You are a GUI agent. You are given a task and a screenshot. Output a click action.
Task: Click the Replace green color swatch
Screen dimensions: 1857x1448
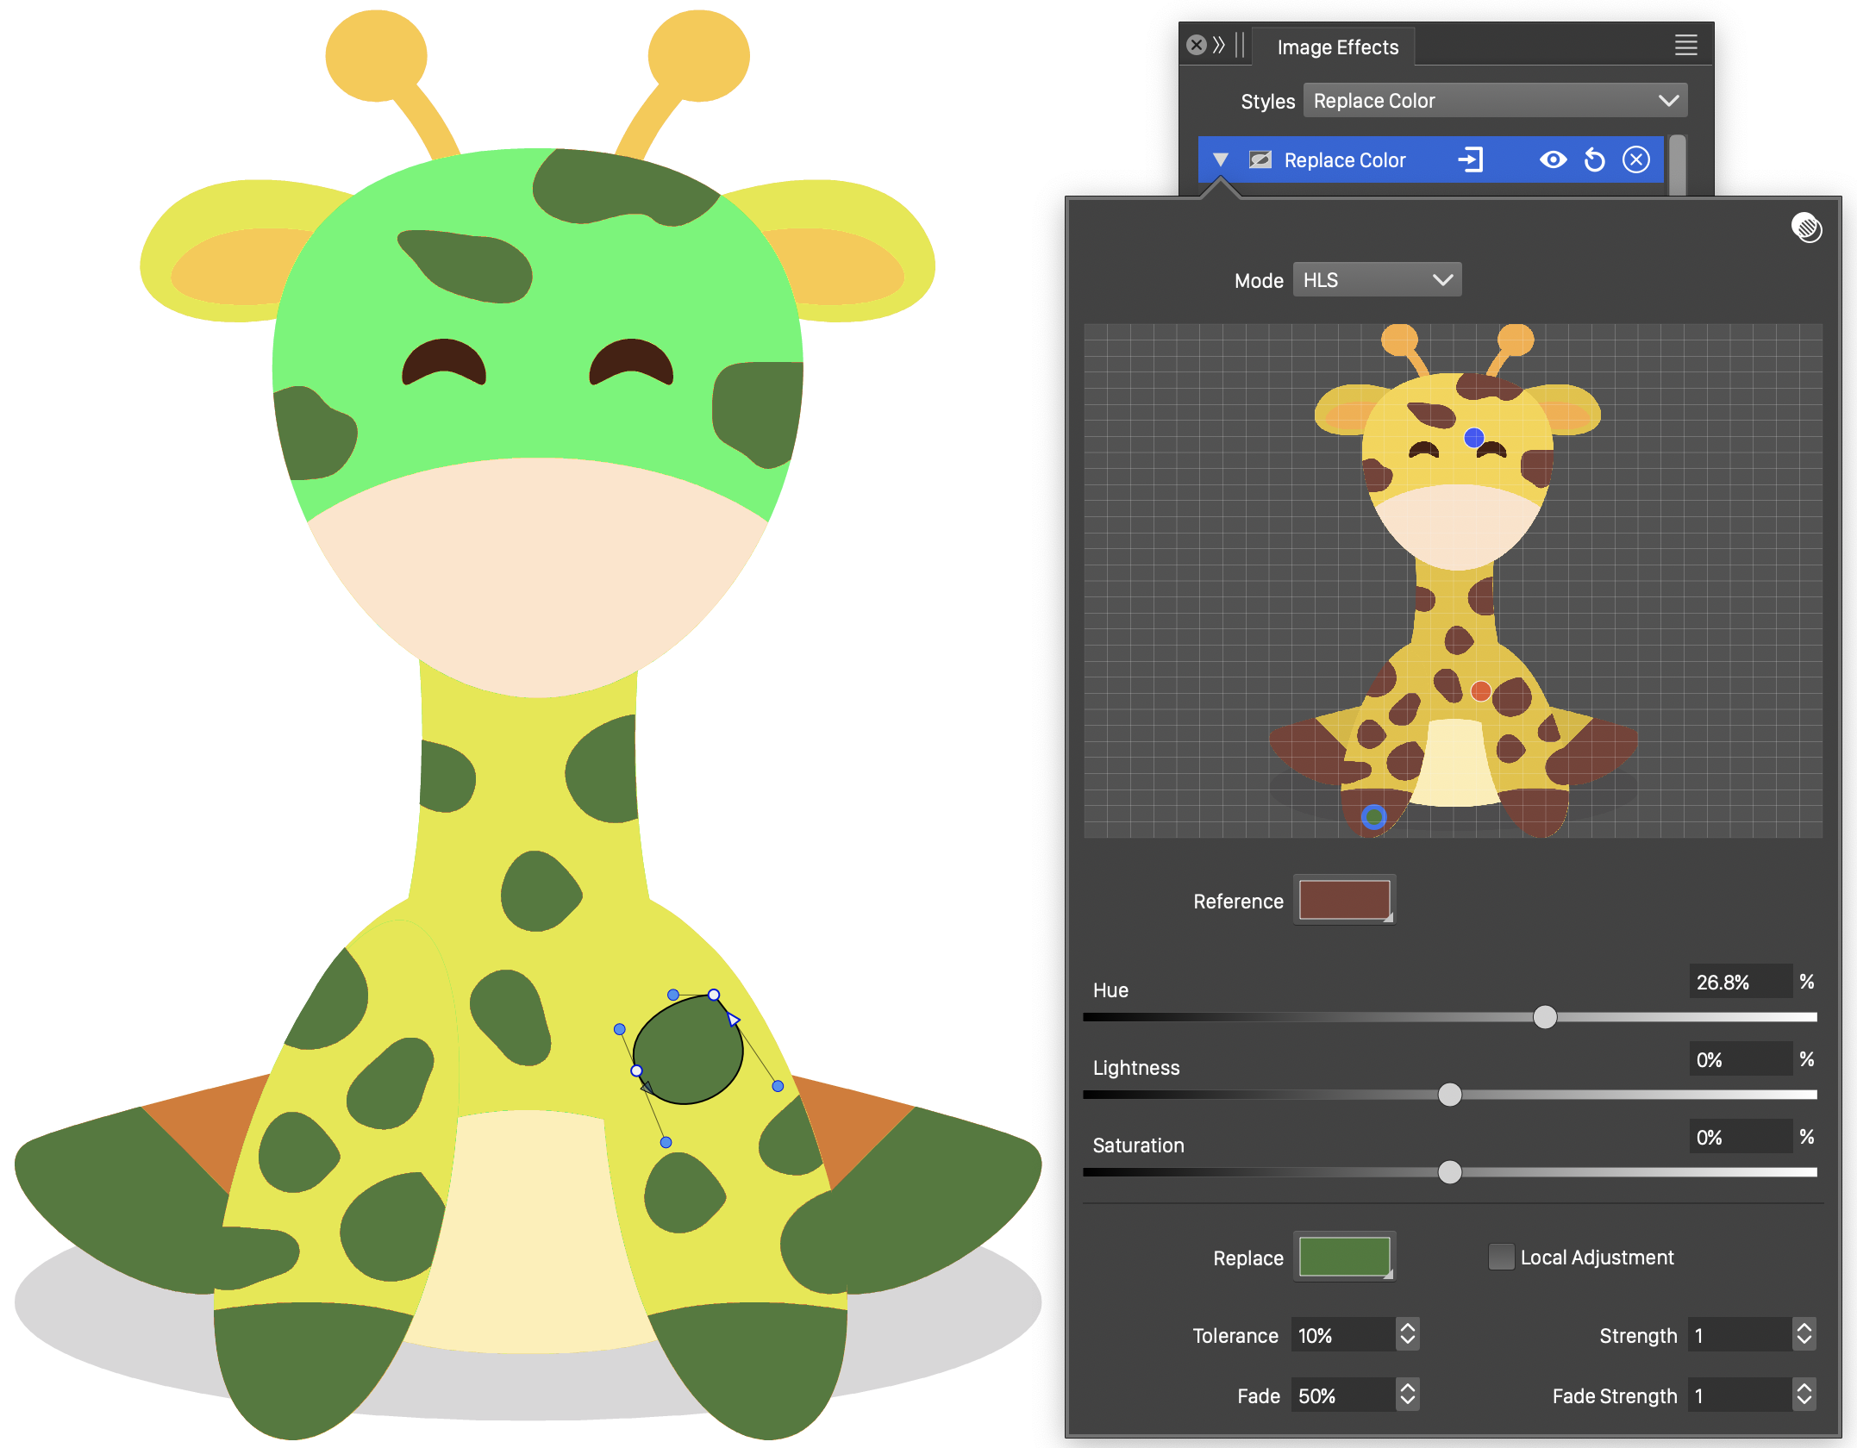coord(1343,1257)
